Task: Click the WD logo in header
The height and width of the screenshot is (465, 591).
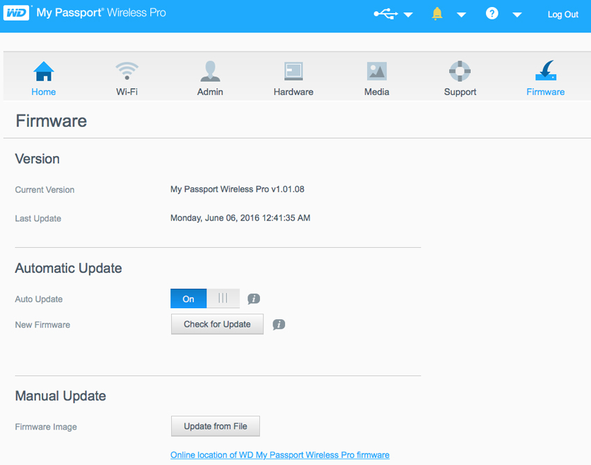Action: 16,13
